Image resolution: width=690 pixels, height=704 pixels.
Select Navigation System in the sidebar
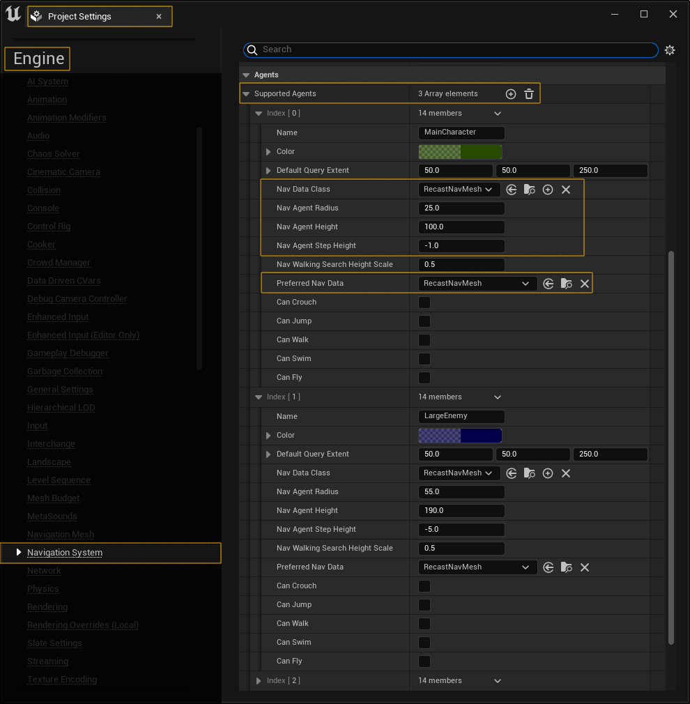click(64, 553)
